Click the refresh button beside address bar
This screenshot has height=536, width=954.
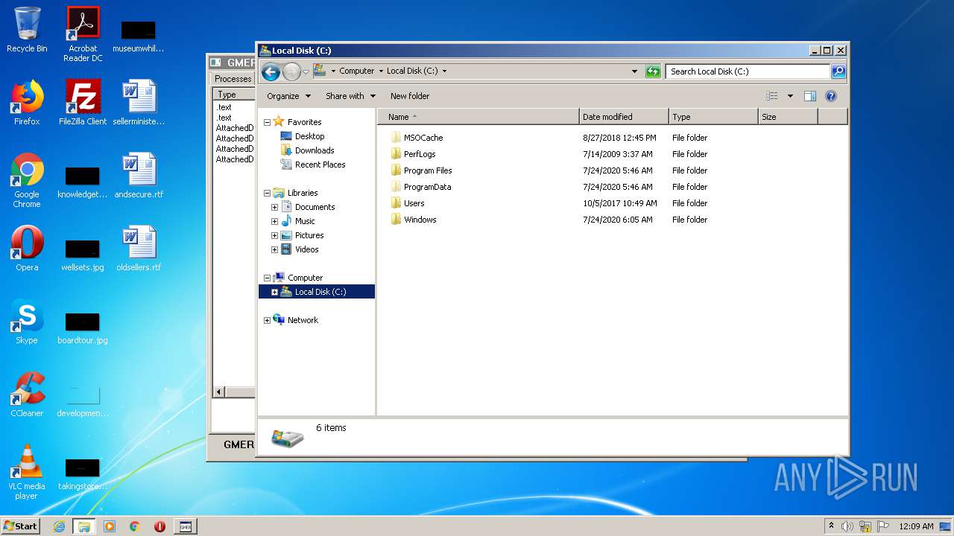click(653, 71)
